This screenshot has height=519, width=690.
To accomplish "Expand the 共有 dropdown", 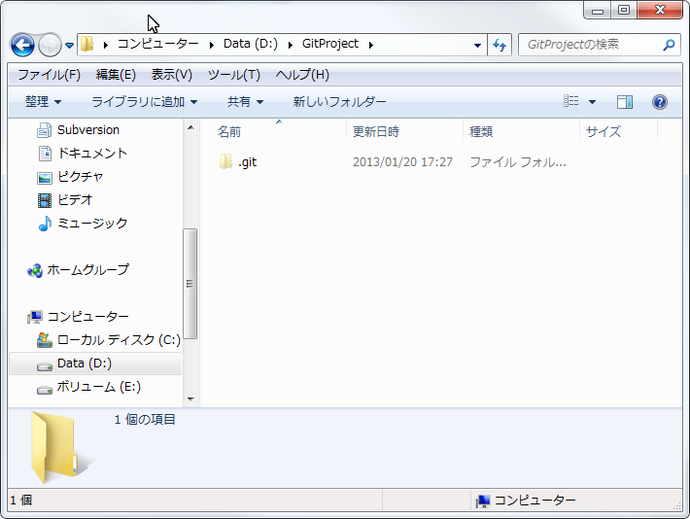I will point(245,102).
